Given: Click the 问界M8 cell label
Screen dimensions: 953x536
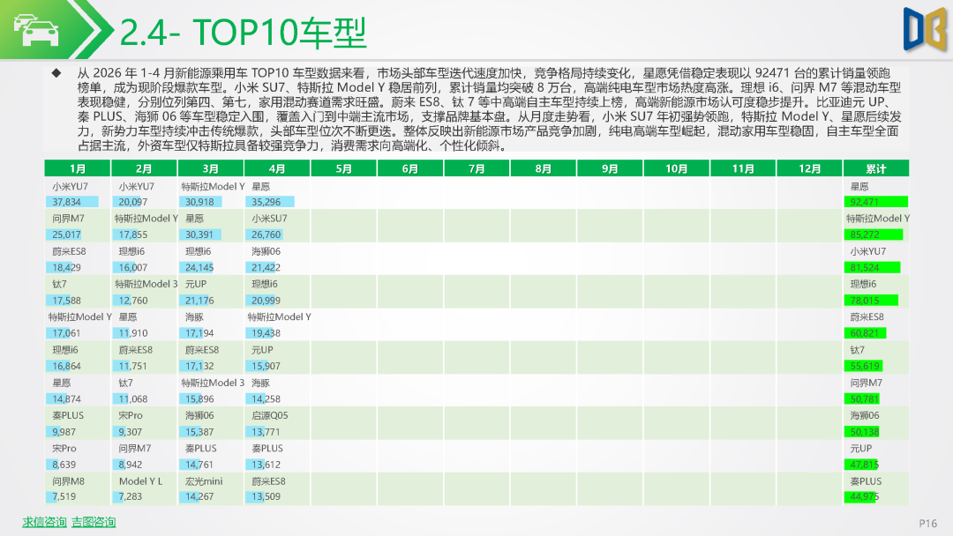Looking at the screenshot, I should pos(68,480).
